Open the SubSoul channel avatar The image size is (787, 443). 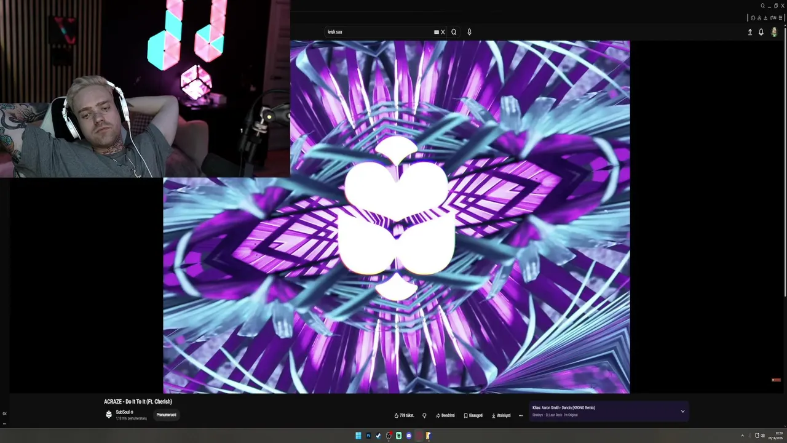point(109,415)
